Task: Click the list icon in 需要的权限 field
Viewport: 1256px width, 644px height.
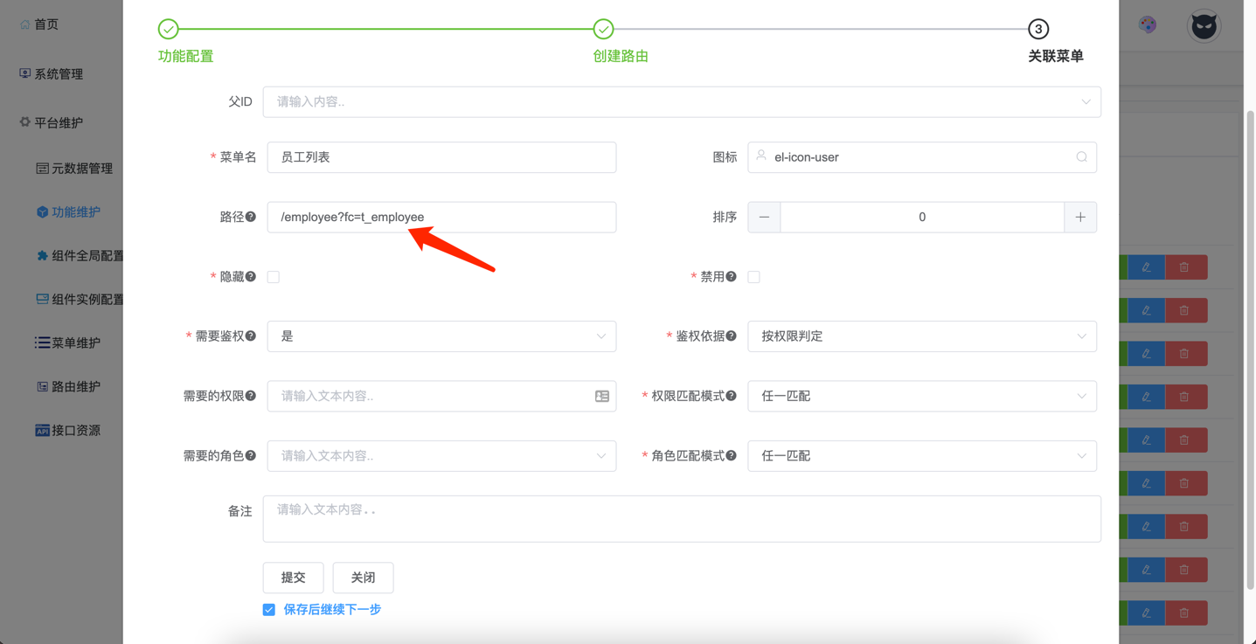Action: point(602,397)
